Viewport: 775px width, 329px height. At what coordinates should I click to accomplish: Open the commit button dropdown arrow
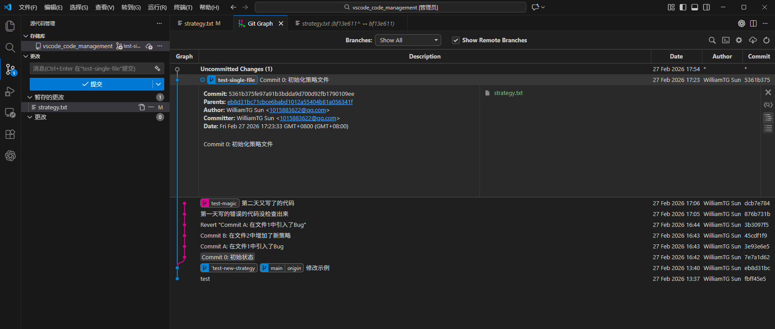(x=158, y=84)
